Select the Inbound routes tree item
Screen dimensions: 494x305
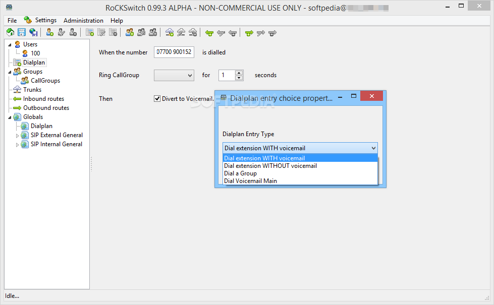[43, 99]
